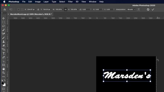This screenshot has width=164, height=92.
Task: Reset default foreground and background colors
Action: [2, 80]
